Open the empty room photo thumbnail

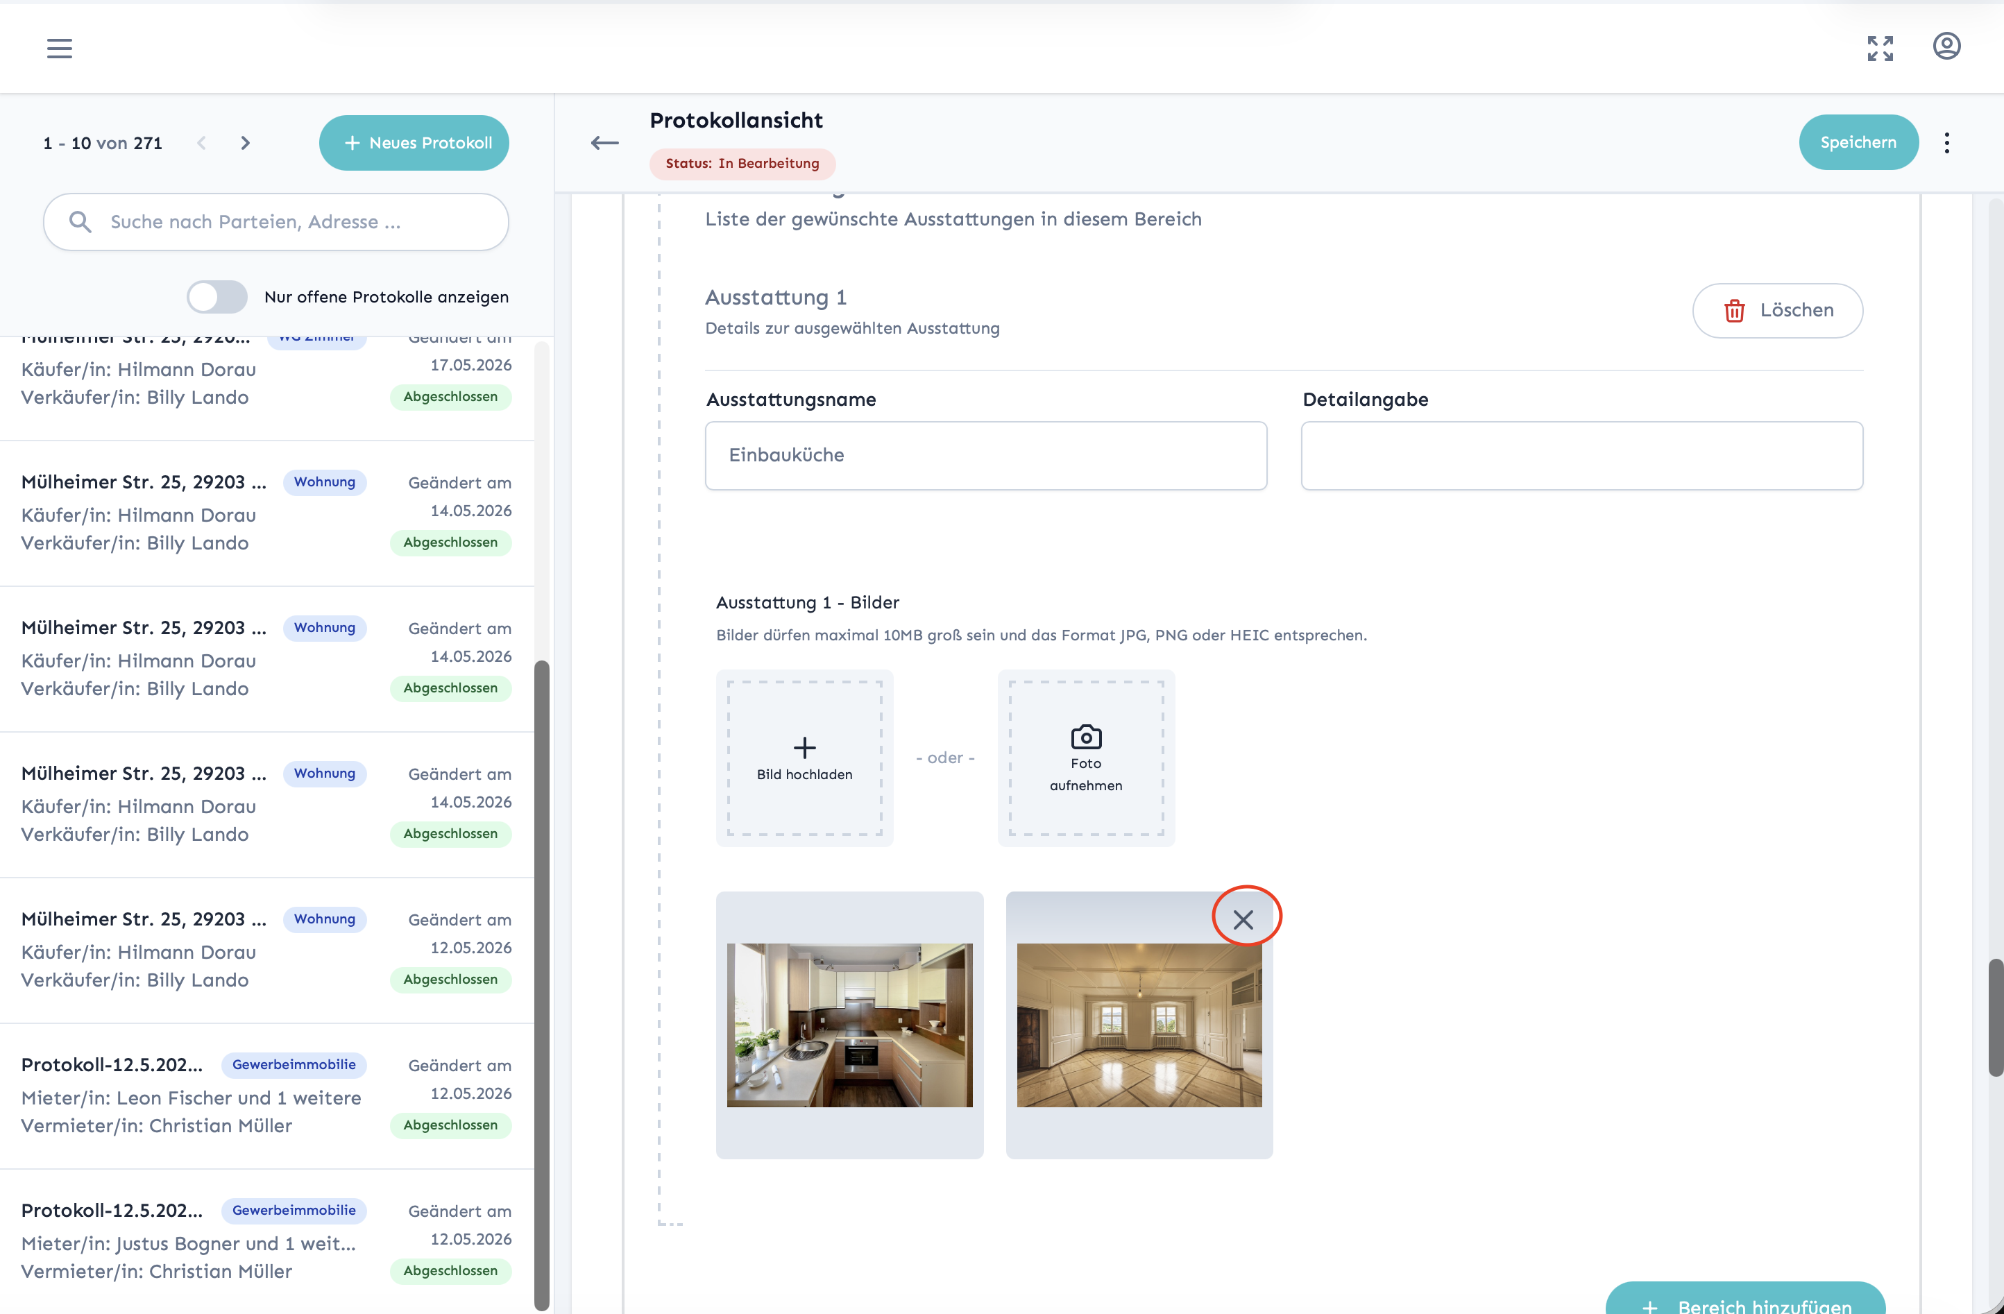pos(1139,1025)
